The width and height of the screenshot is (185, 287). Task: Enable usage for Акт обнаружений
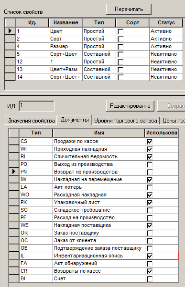pos(150,264)
